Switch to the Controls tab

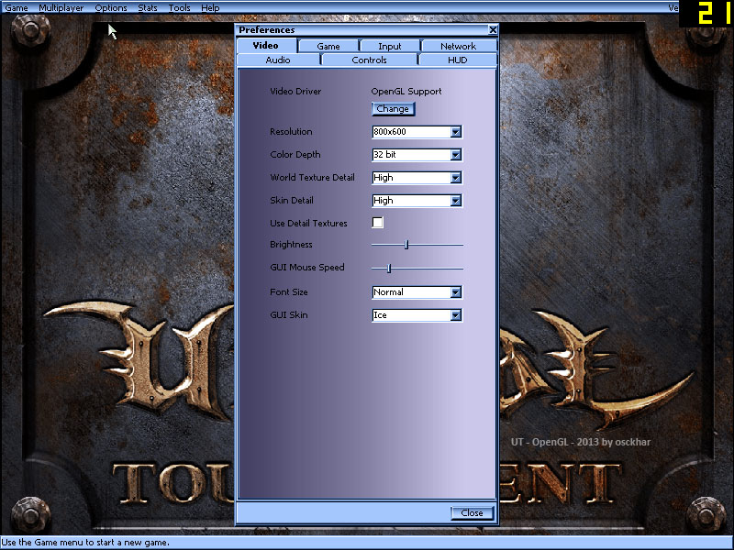[x=370, y=60]
